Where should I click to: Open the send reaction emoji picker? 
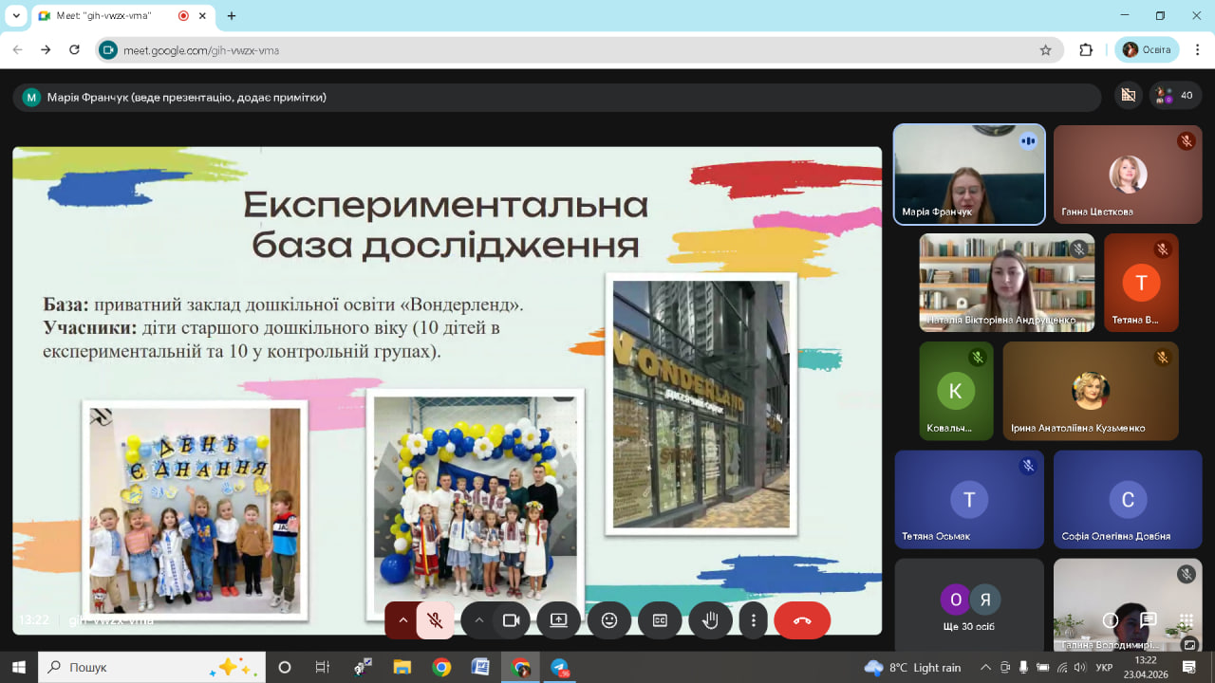pos(609,620)
